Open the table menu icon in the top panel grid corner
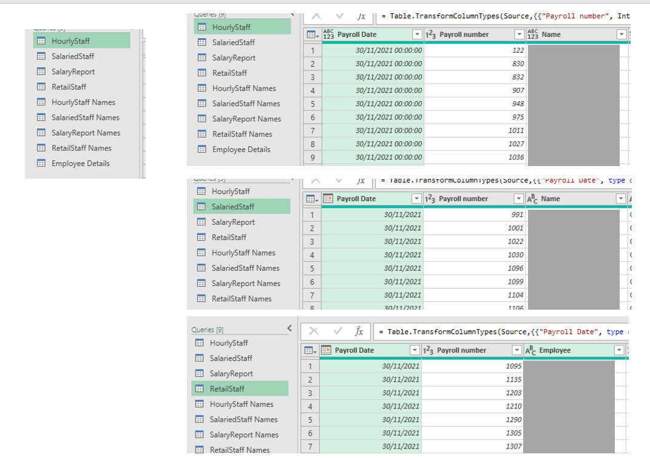Image resolution: width=650 pixels, height=460 pixels. point(313,35)
